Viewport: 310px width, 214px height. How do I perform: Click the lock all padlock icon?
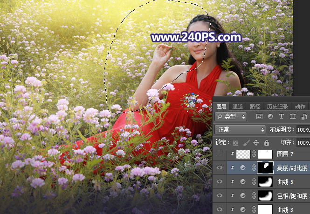tap(266, 143)
